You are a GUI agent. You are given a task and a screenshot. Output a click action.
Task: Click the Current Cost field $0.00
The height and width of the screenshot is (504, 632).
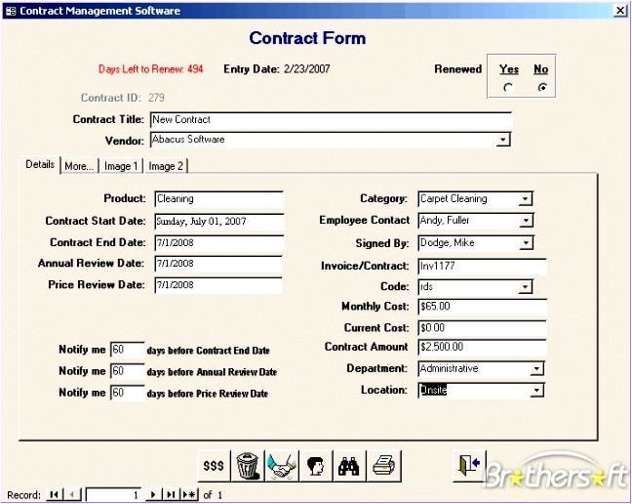(483, 328)
